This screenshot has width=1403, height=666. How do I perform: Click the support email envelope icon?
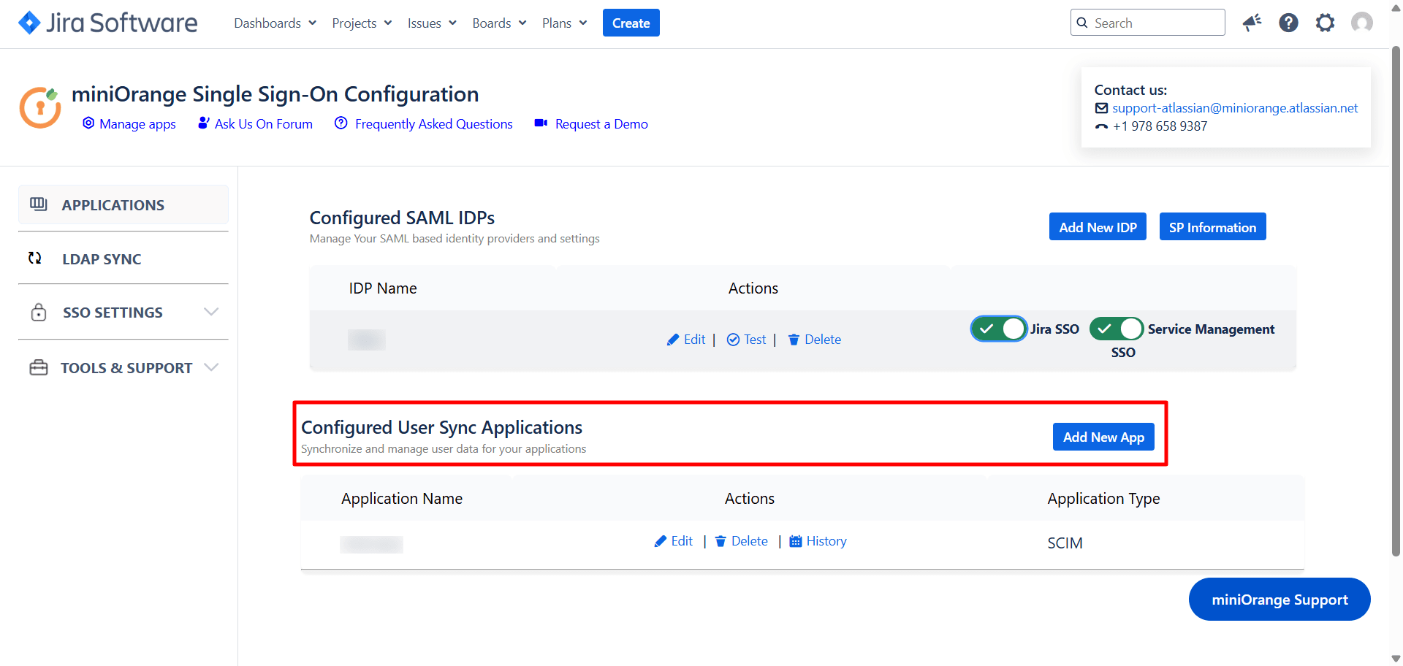(1101, 108)
